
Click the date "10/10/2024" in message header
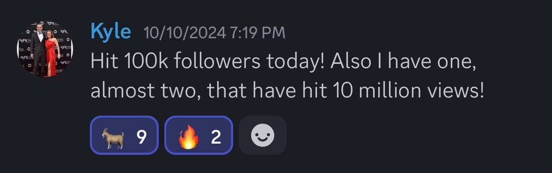click(185, 33)
